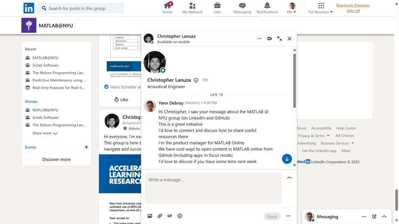Click the Discover more button
The image size is (399, 224).
pyautogui.click(x=56, y=159)
